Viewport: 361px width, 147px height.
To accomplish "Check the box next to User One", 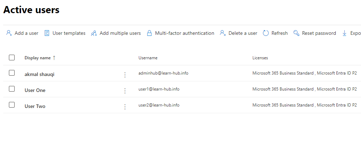I will [12, 89].
